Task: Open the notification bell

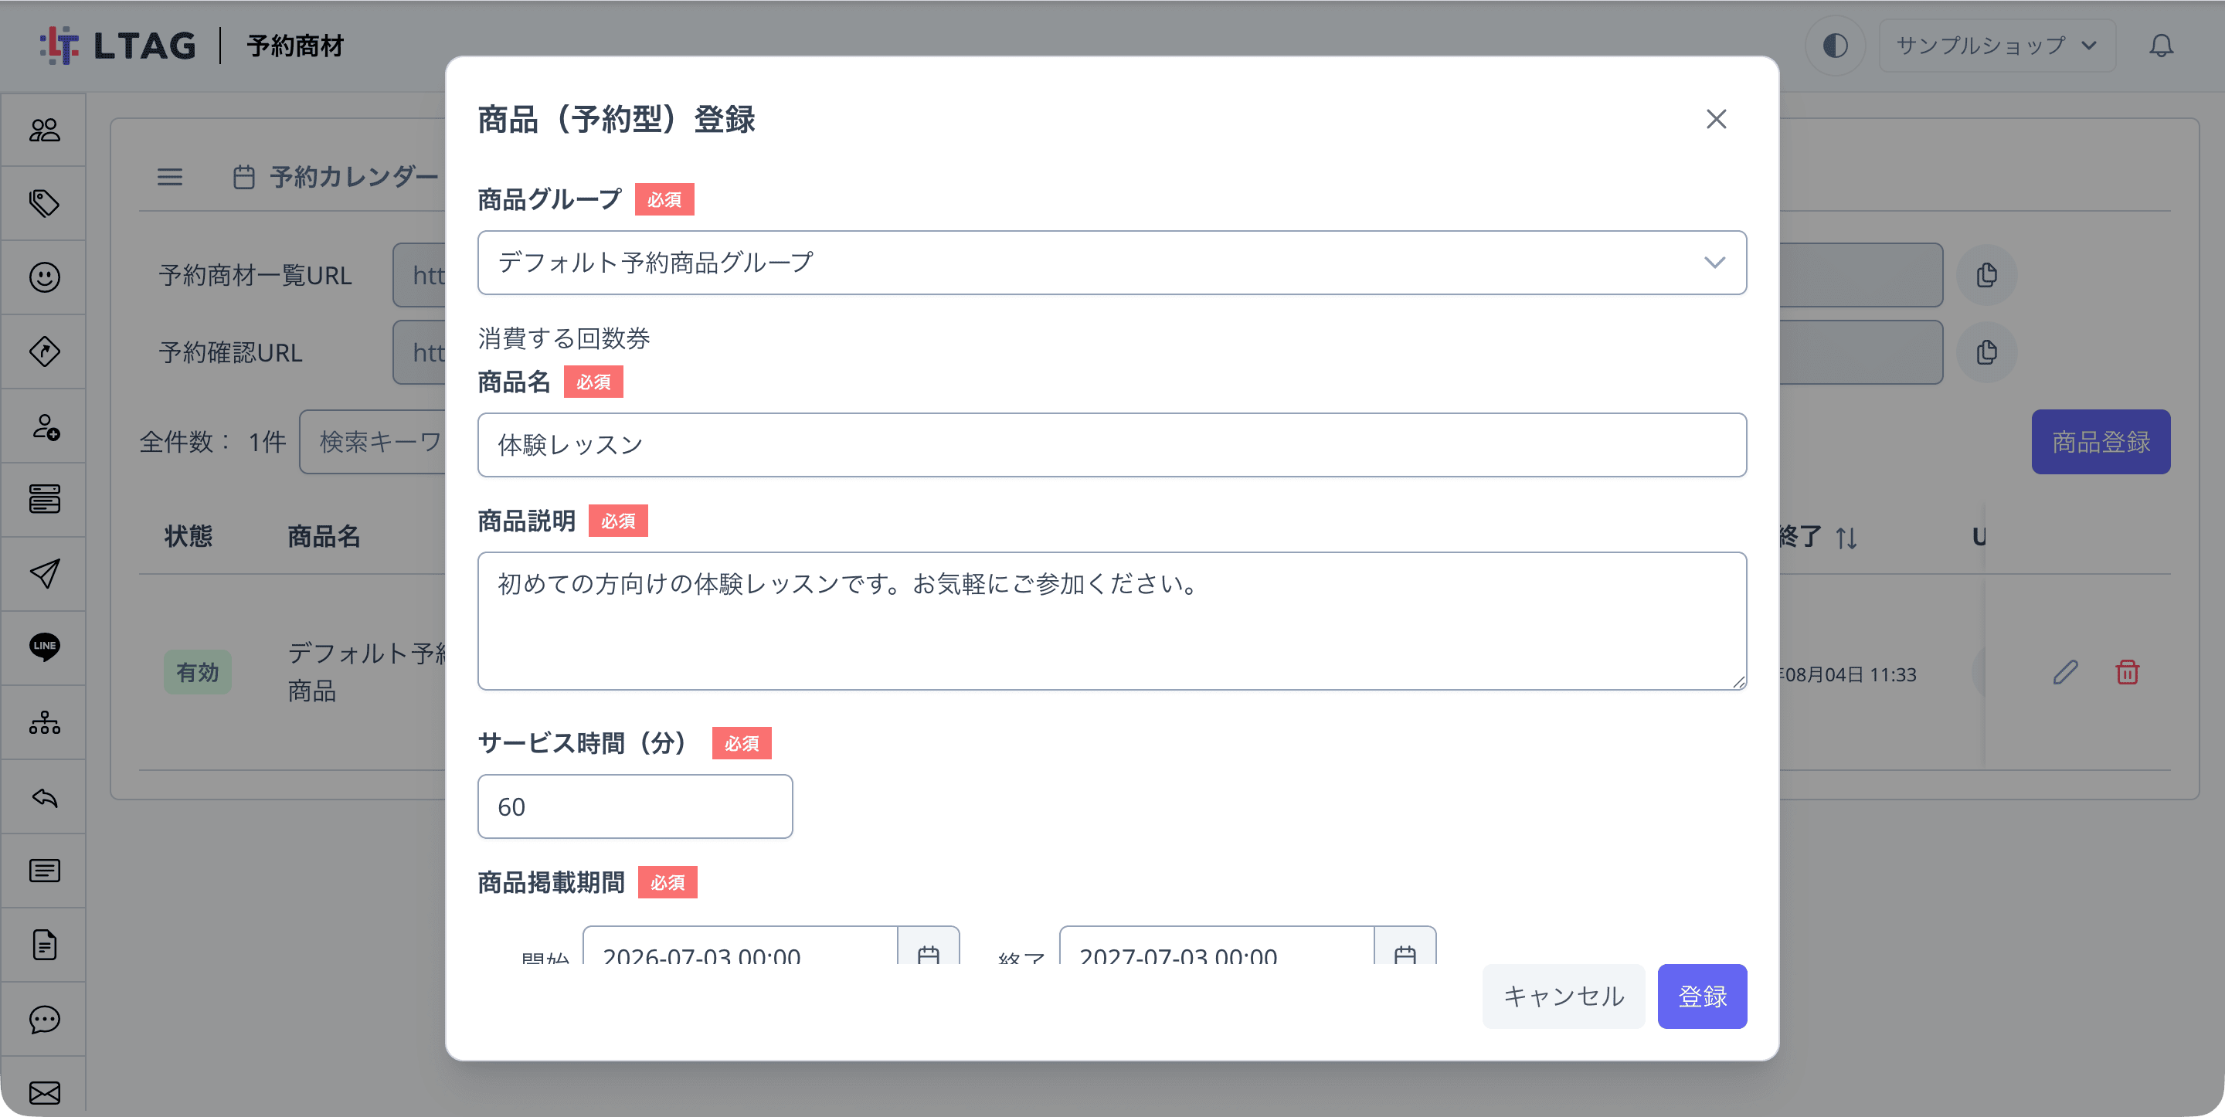Action: [2161, 45]
